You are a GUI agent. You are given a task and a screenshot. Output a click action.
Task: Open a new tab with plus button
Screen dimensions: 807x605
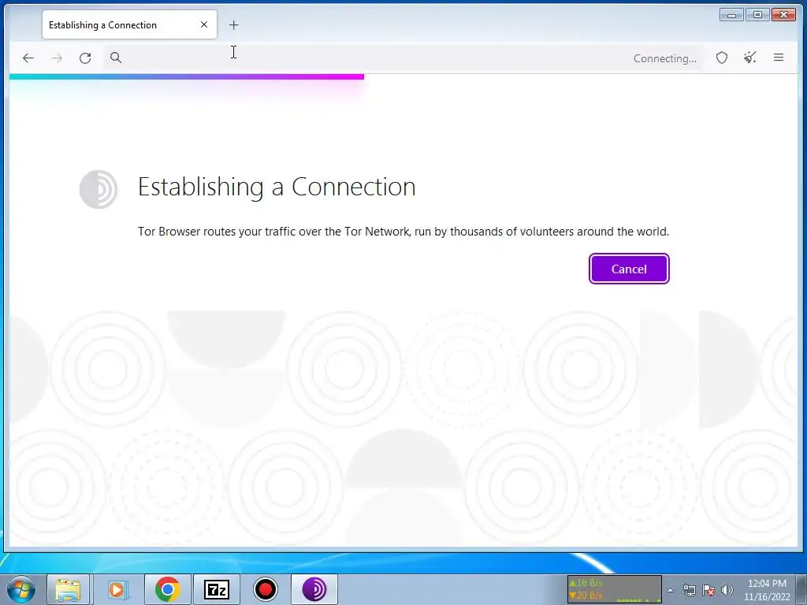[x=233, y=24]
